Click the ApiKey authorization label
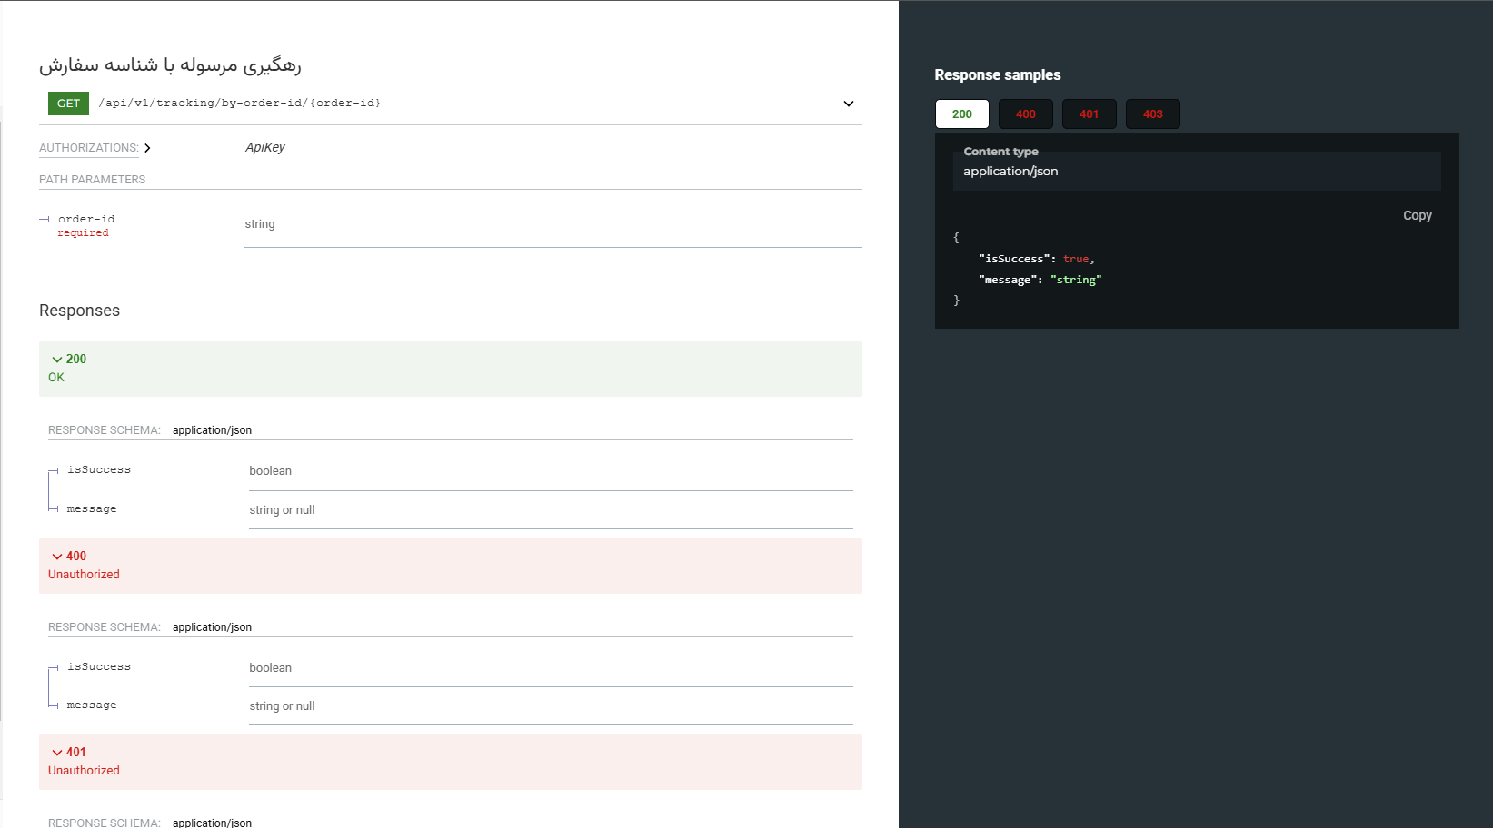1493x828 pixels. pos(265,147)
